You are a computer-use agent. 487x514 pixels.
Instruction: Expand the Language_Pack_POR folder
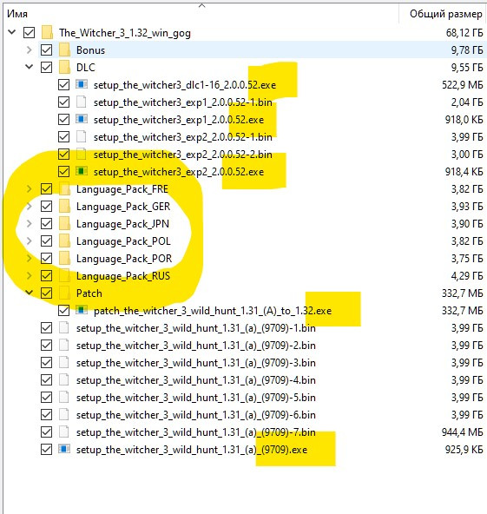30,259
